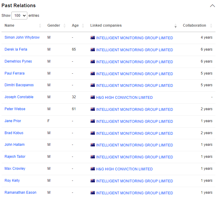Select 2 years collaboration for Brad Kobus
Screen dimensions: 217x197
click(x=206, y=133)
